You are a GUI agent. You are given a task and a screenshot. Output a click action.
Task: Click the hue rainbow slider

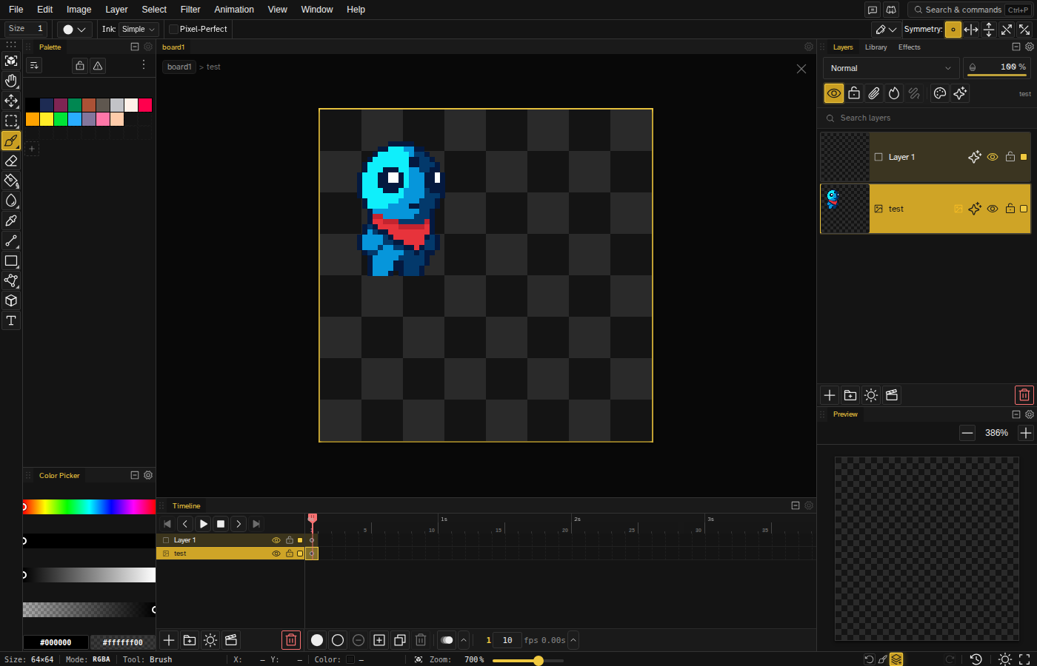click(x=89, y=507)
